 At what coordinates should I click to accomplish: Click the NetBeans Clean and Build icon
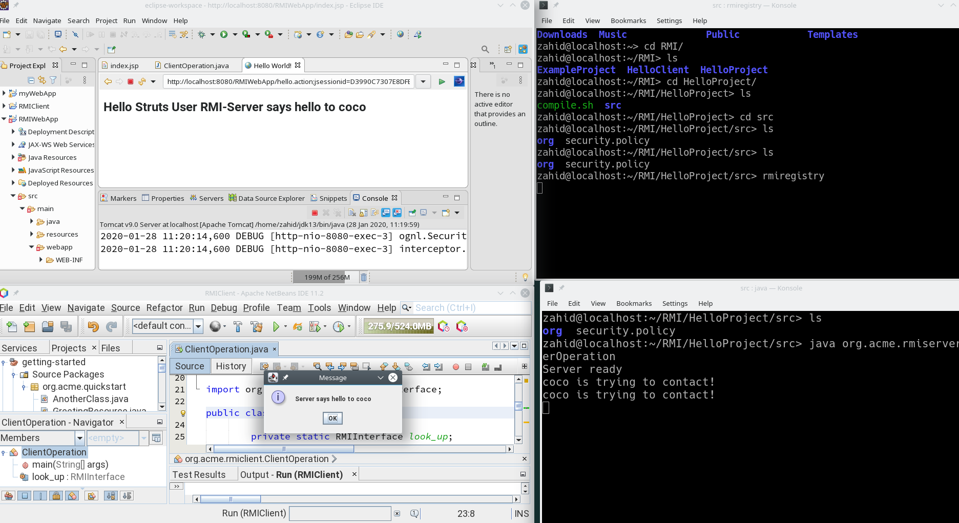[x=256, y=326]
